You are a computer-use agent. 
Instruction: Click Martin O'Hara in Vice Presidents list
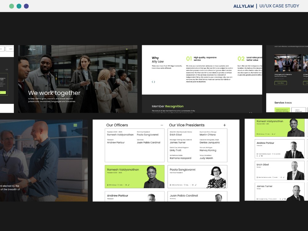click(x=207, y=135)
